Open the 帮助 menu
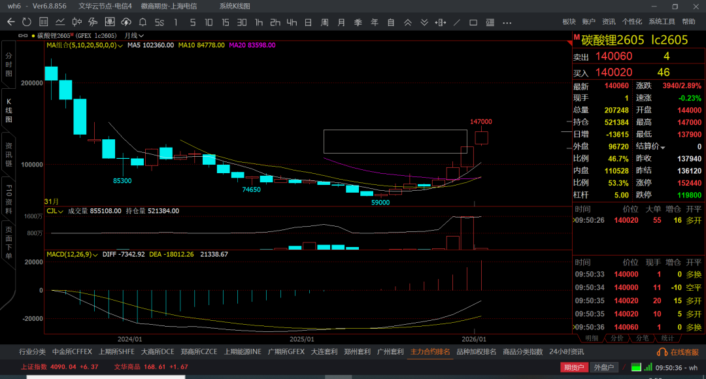Screen dimensions: 706x379 pos(688,22)
